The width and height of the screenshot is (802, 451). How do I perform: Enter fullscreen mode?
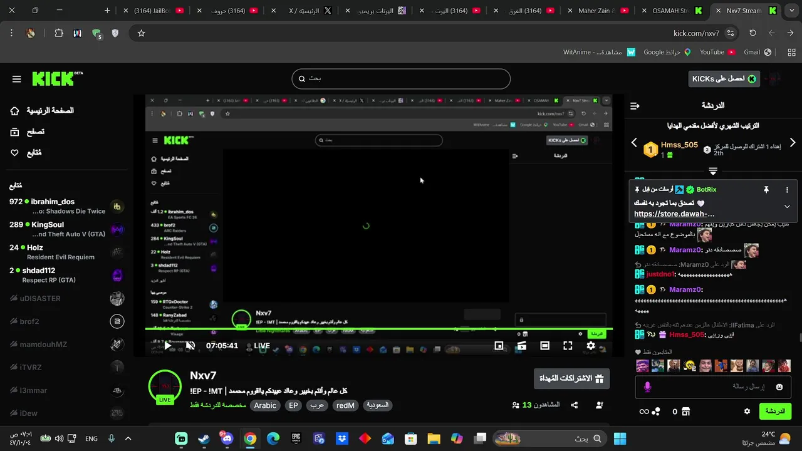pyautogui.click(x=568, y=346)
